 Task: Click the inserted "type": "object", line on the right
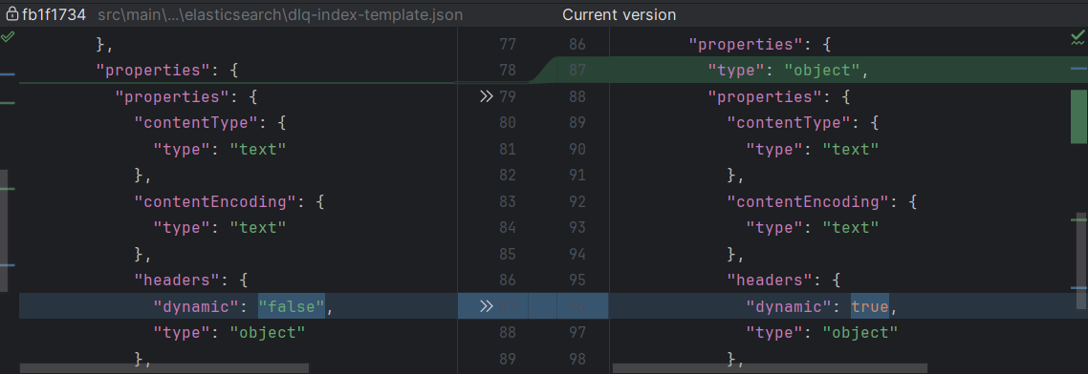pyautogui.click(x=788, y=71)
